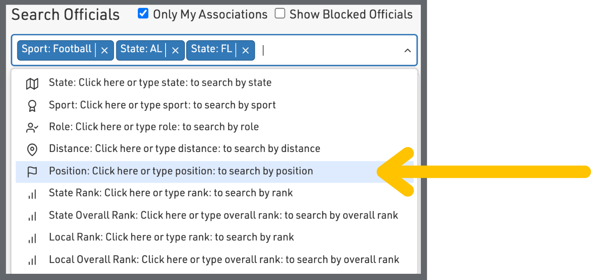
Task: Click the award ribbon icon for Sport
Action: (x=32, y=106)
